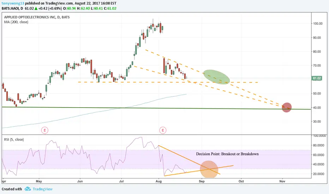Click the high value H:62.40
The width and height of the screenshot is (329, 194).
(x=83, y=8)
